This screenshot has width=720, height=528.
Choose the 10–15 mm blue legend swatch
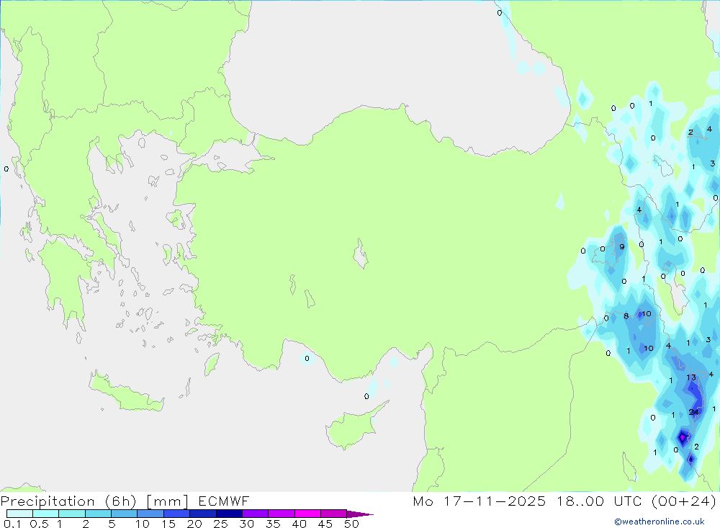[150, 514]
